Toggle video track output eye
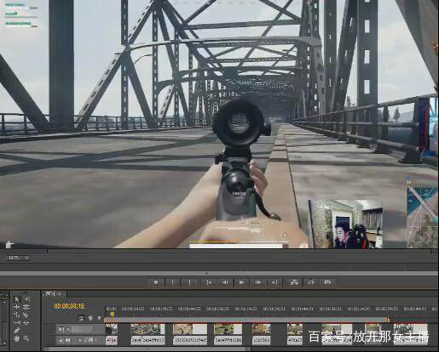The width and height of the screenshot is (439, 352). 61,329
